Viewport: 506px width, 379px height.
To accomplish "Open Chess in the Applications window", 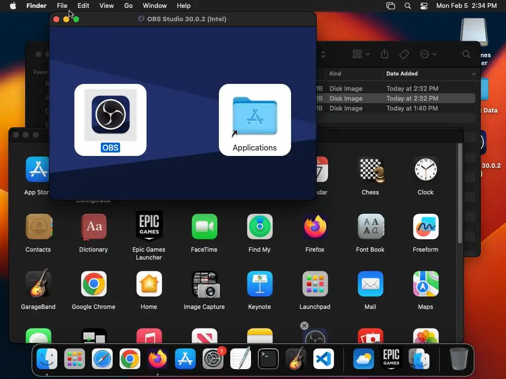I will point(370,170).
